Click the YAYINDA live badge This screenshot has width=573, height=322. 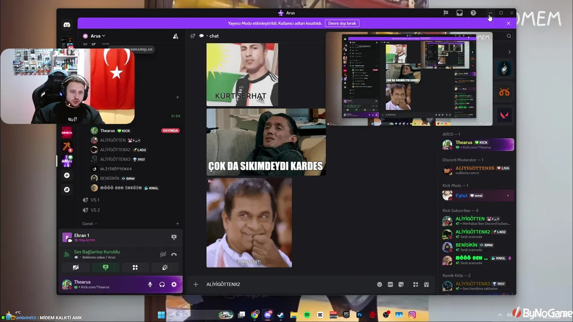point(170,131)
